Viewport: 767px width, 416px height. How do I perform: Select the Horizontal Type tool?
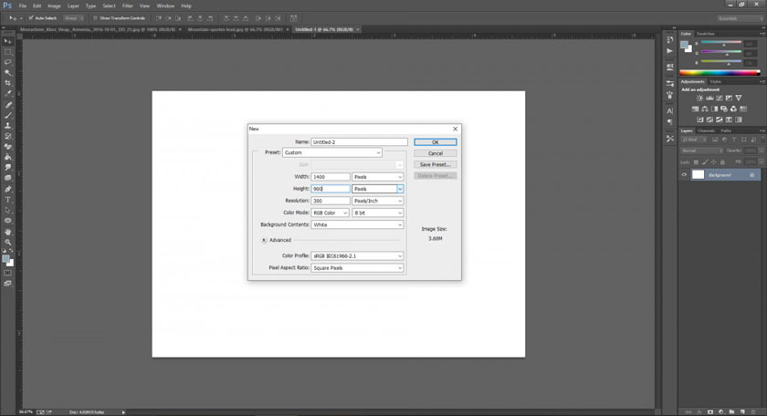pyautogui.click(x=8, y=200)
